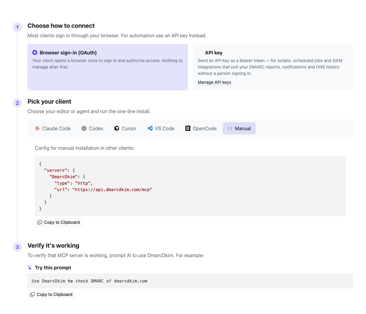Open the Cursor client tab

pyautogui.click(x=125, y=128)
